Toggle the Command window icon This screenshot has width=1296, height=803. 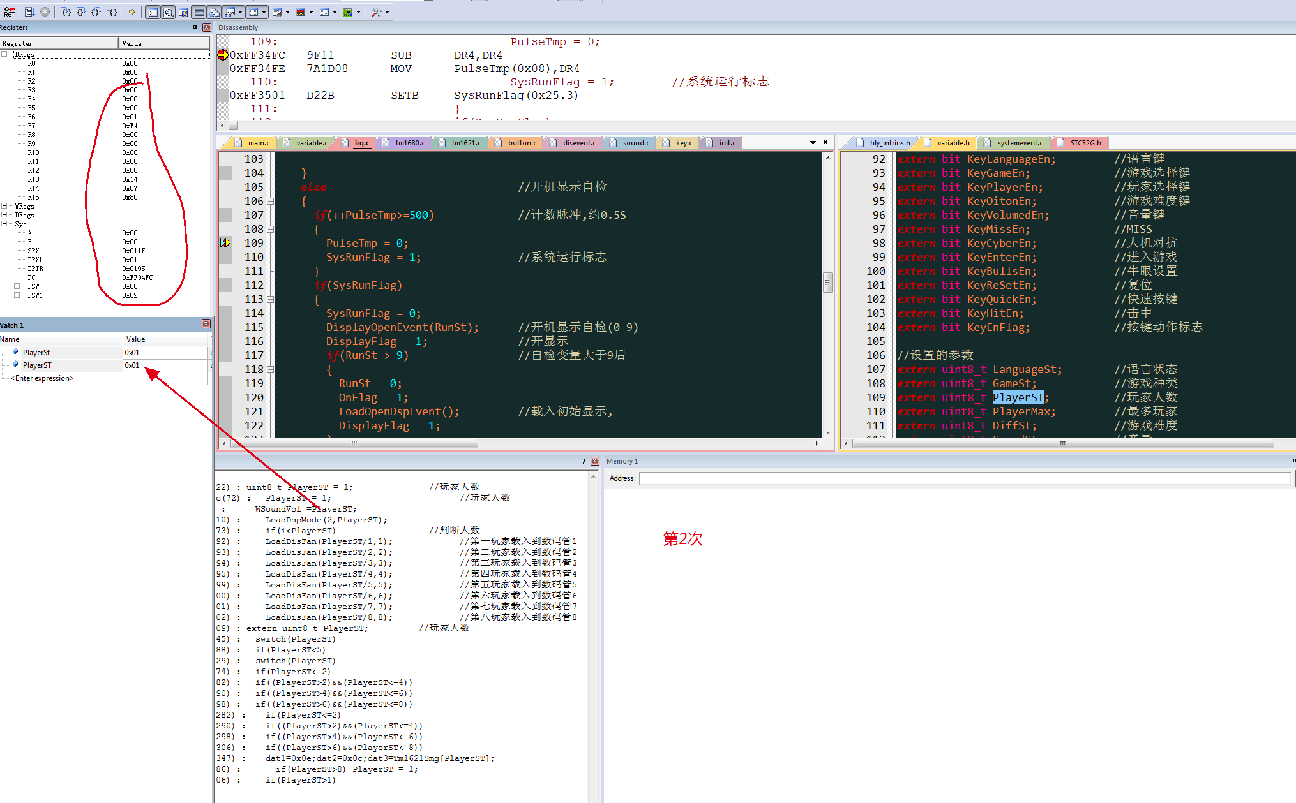tap(153, 12)
